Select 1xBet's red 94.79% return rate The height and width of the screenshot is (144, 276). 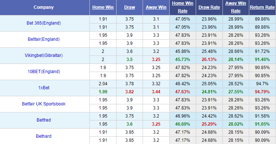tap(262, 92)
